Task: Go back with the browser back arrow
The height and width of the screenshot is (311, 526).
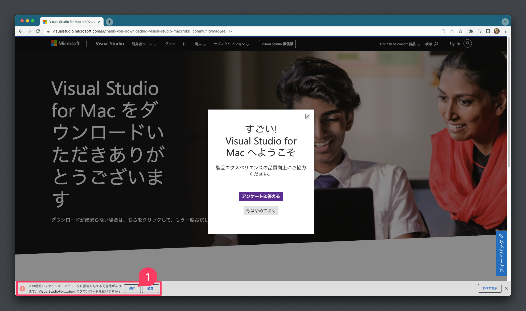Action: click(x=21, y=31)
